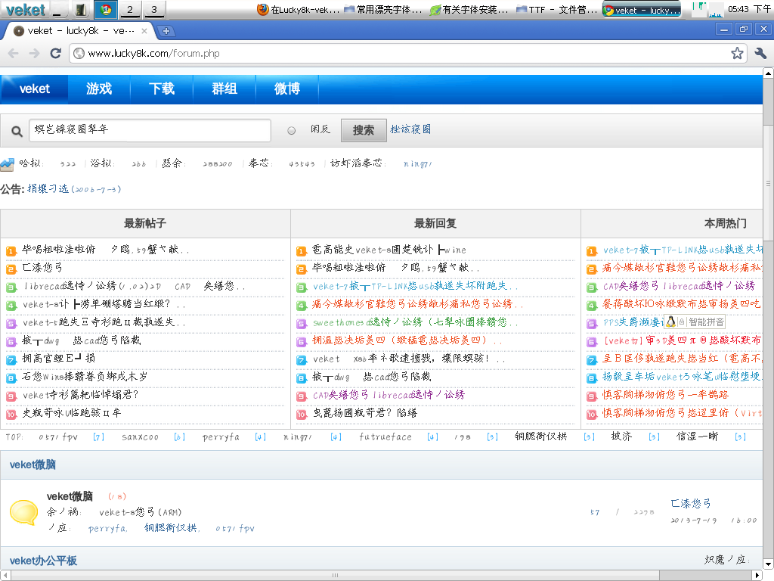The height and width of the screenshot is (581, 774).
Task: Click the penguin input method icon
Action: [x=670, y=322]
